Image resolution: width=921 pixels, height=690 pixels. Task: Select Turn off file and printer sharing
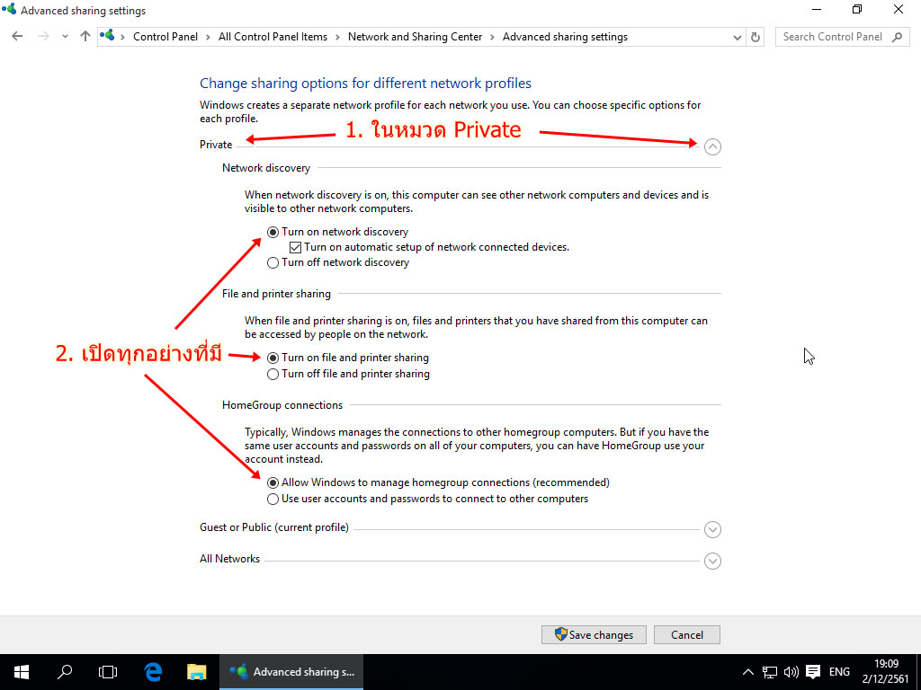[273, 374]
